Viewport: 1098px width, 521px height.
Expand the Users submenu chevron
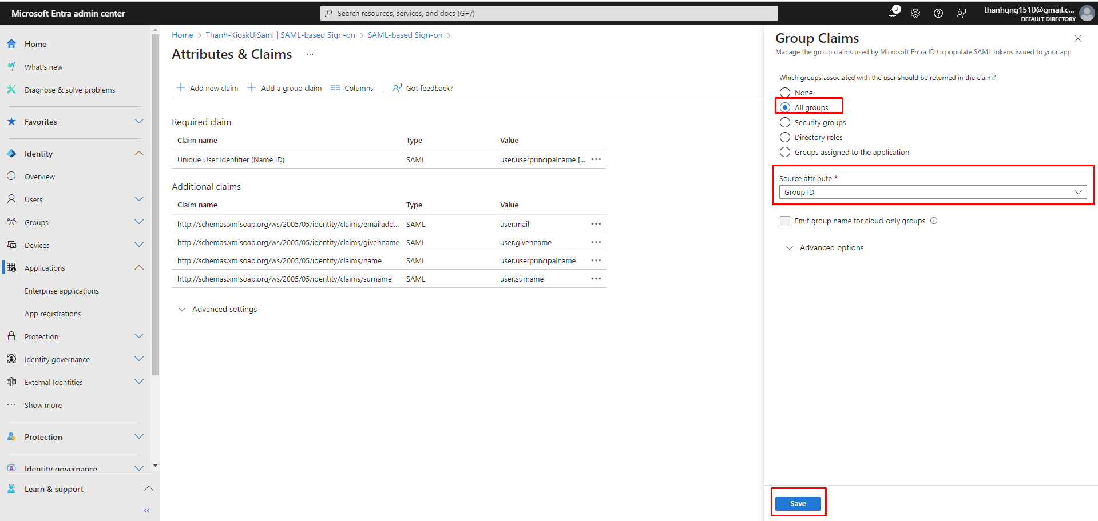pyautogui.click(x=139, y=199)
